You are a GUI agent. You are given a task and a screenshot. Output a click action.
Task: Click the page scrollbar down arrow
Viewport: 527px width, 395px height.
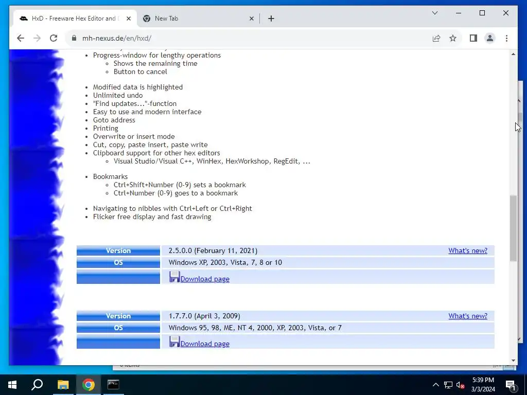pos(513,361)
